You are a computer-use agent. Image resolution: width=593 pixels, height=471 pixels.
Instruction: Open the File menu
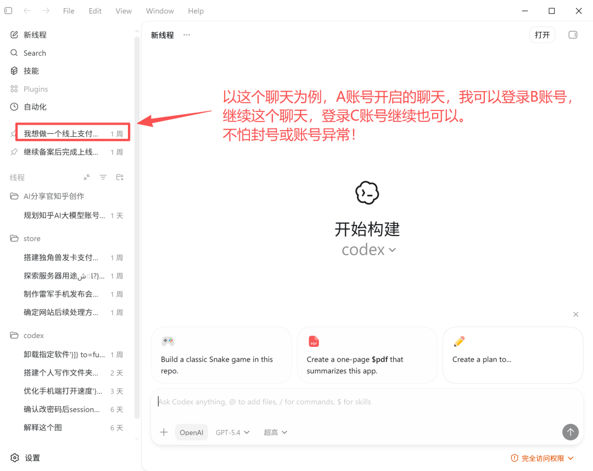[x=69, y=11]
